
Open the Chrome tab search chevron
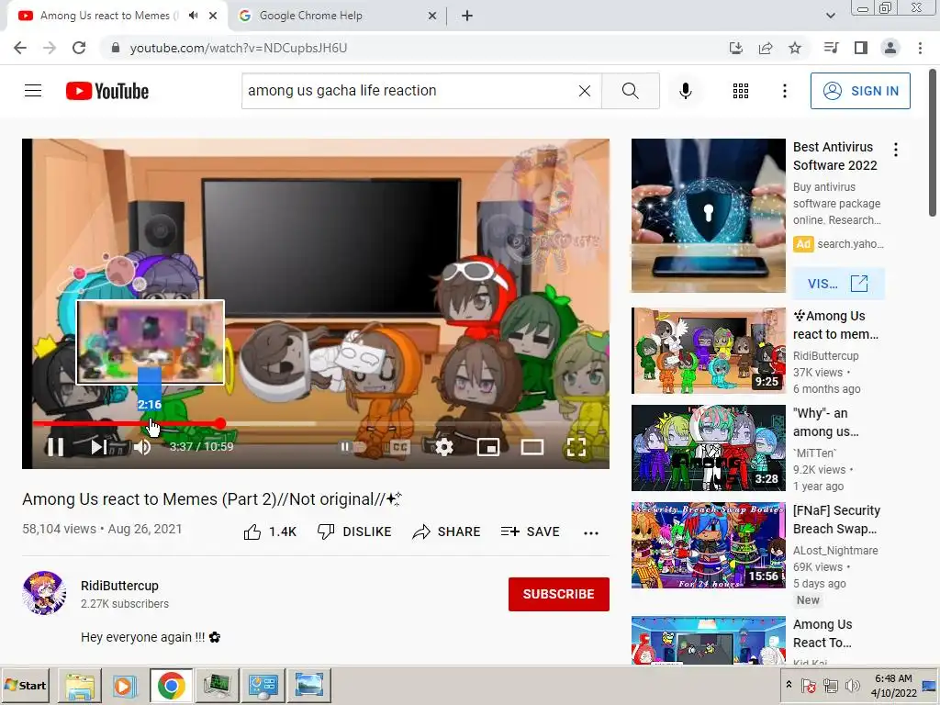click(x=830, y=16)
